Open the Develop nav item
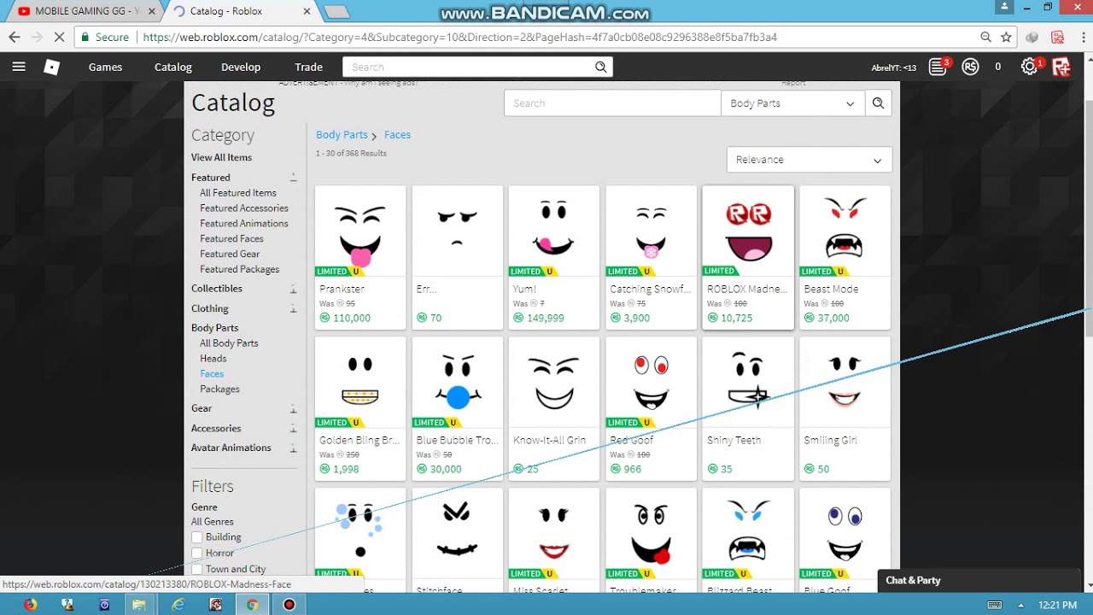1093x615 pixels. (241, 67)
